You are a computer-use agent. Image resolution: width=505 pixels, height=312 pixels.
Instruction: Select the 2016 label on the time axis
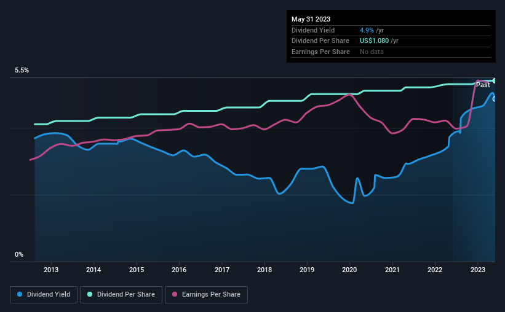pyautogui.click(x=179, y=270)
